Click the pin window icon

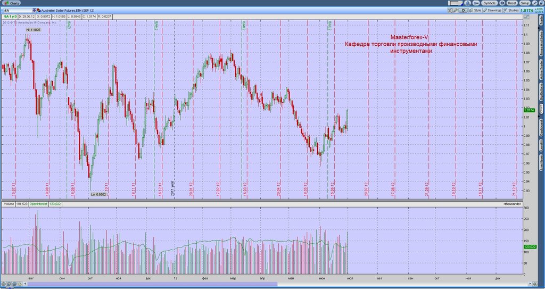[535, 3]
